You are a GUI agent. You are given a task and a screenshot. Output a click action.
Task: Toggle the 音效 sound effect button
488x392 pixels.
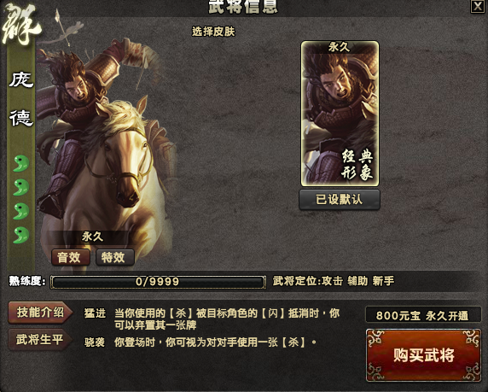(x=71, y=257)
